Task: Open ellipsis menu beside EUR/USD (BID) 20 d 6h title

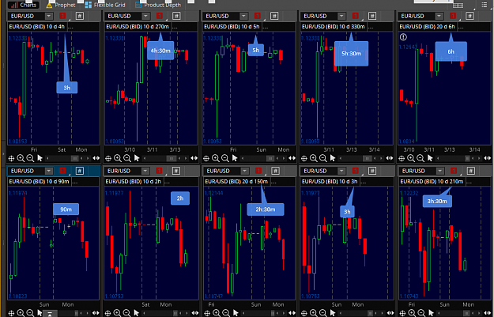Action: click(x=461, y=27)
